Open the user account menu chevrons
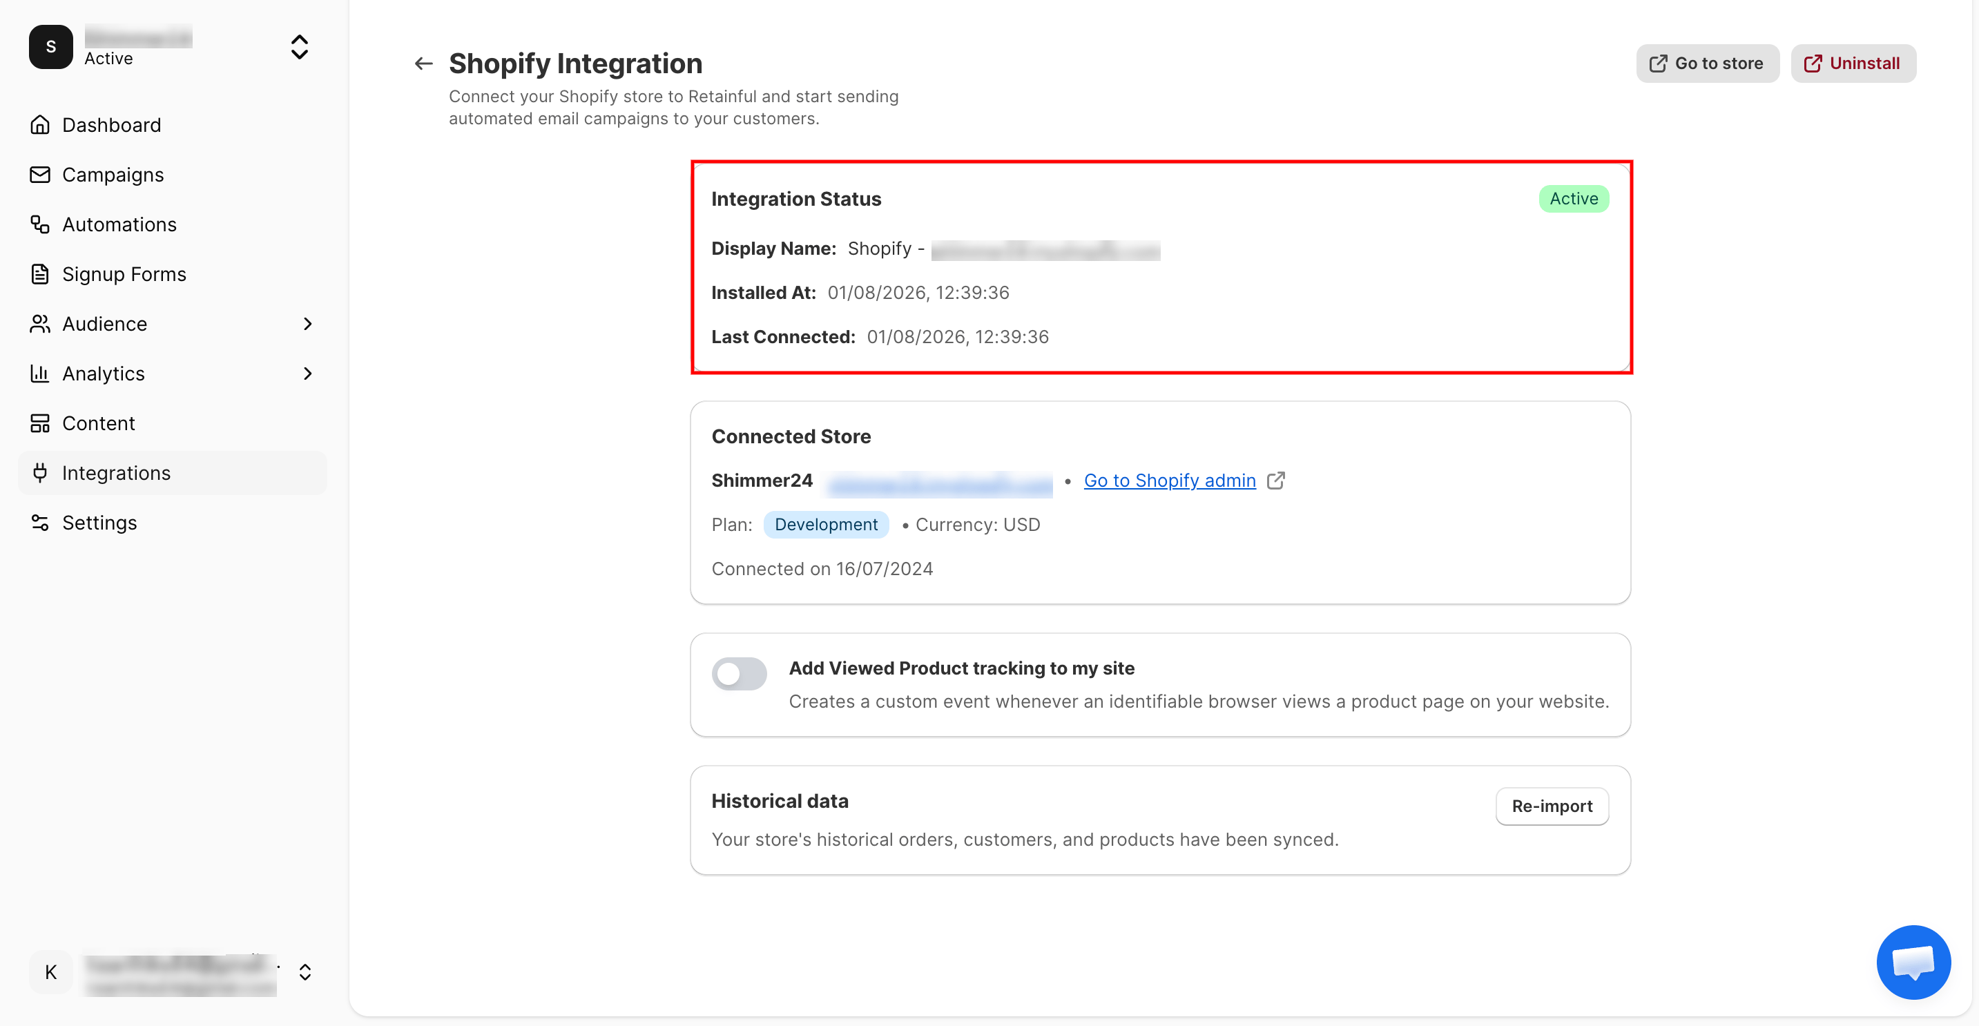Viewport: 1979px width, 1026px height. click(x=305, y=972)
